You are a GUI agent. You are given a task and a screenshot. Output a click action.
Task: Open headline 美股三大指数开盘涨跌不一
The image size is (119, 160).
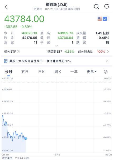[40, 61]
